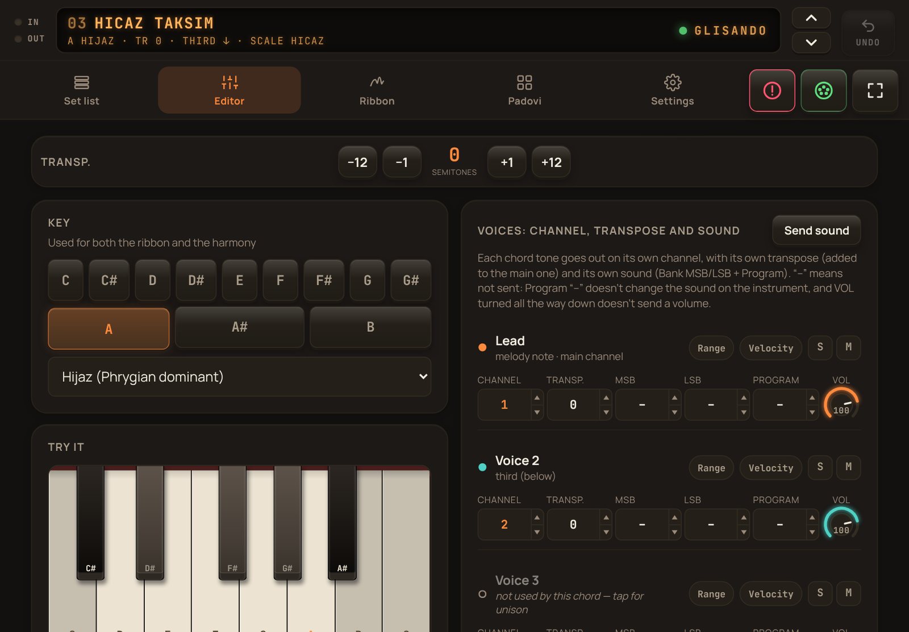Solo Voice 2
The height and width of the screenshot is (632, 909).
coord(820,467)
